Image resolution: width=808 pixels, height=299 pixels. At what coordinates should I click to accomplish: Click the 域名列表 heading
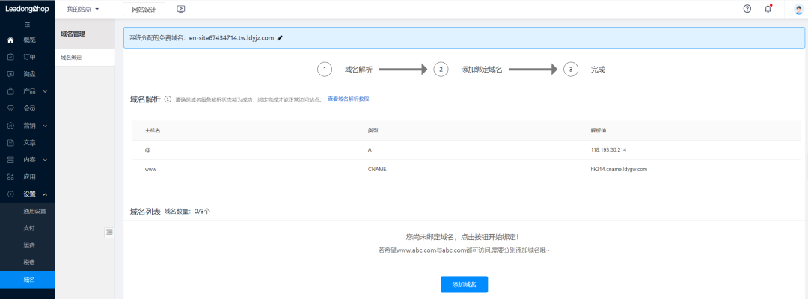tap(145, 211)
